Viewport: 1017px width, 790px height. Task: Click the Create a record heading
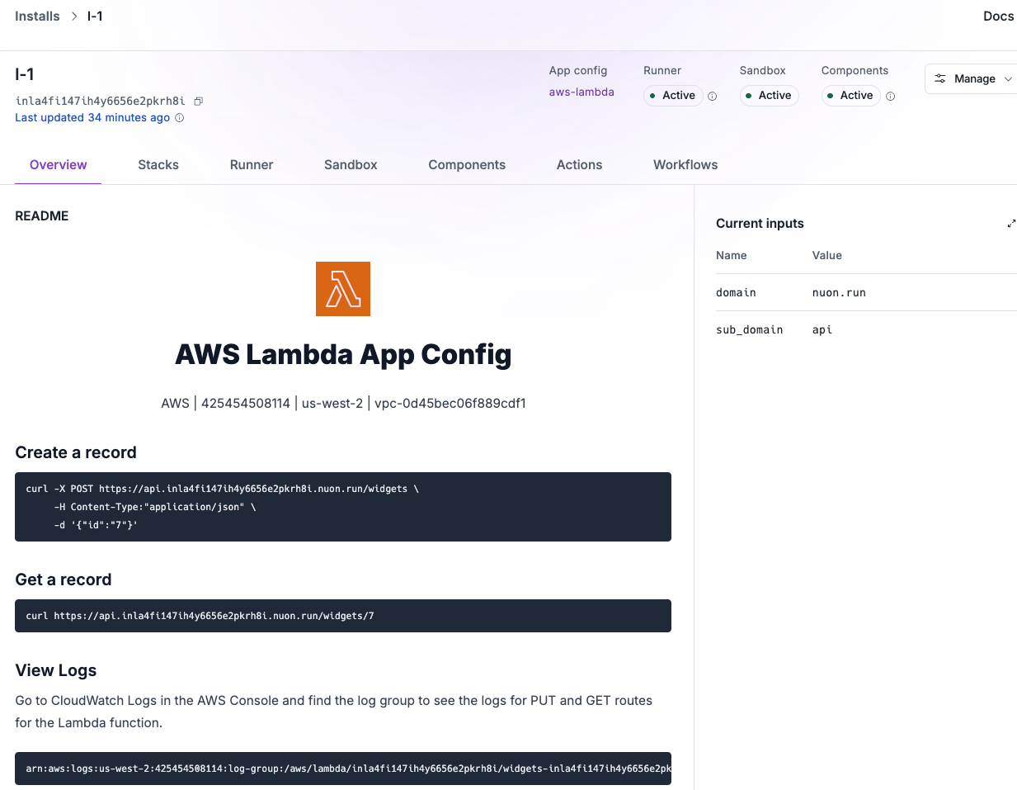point(76,452)
